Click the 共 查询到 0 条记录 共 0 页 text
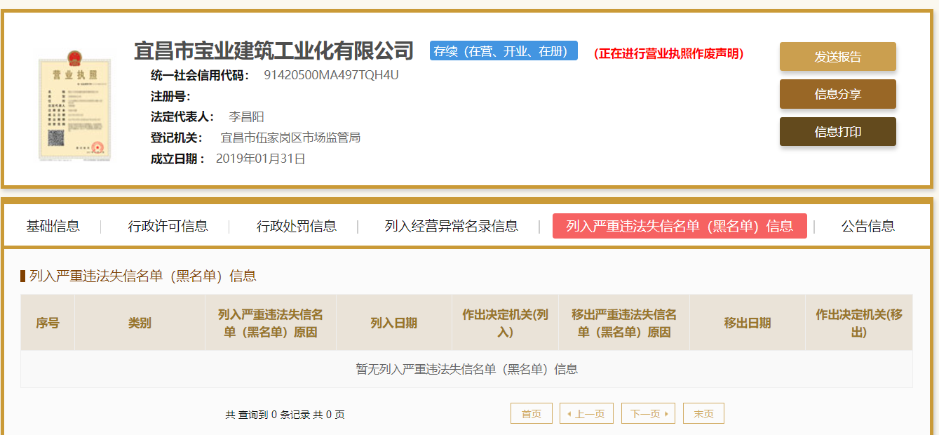 285,415
